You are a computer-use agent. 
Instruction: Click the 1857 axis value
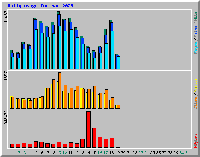6,76
